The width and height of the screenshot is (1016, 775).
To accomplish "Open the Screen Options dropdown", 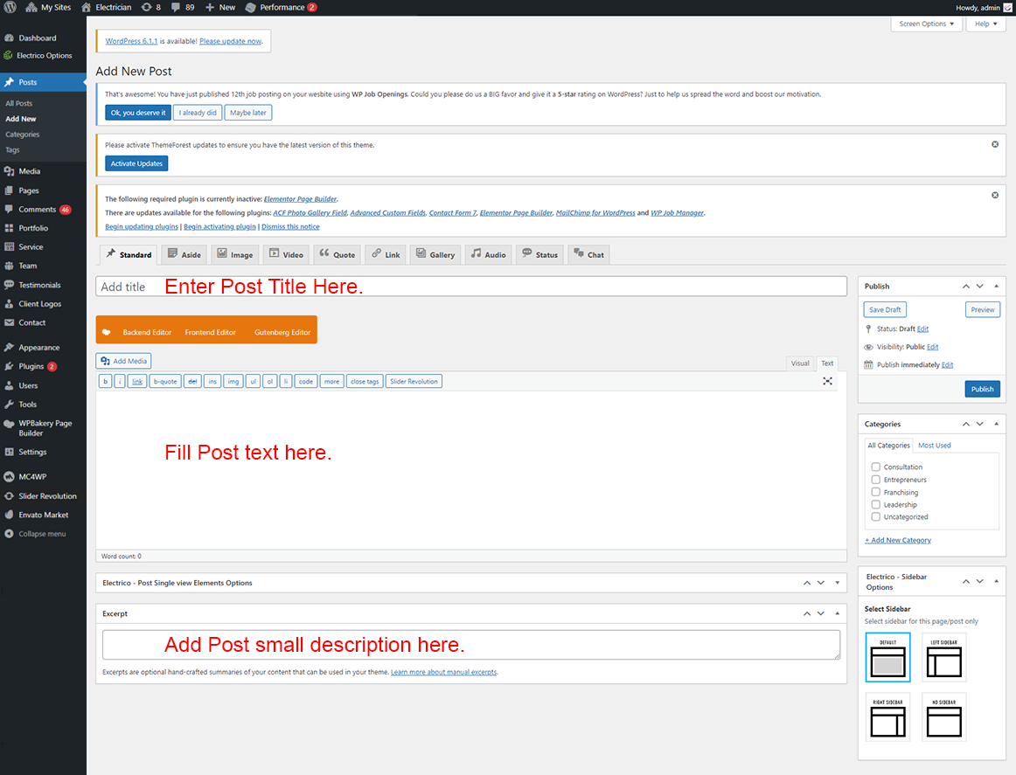I will pyautogui.click(x=927, y=24).
